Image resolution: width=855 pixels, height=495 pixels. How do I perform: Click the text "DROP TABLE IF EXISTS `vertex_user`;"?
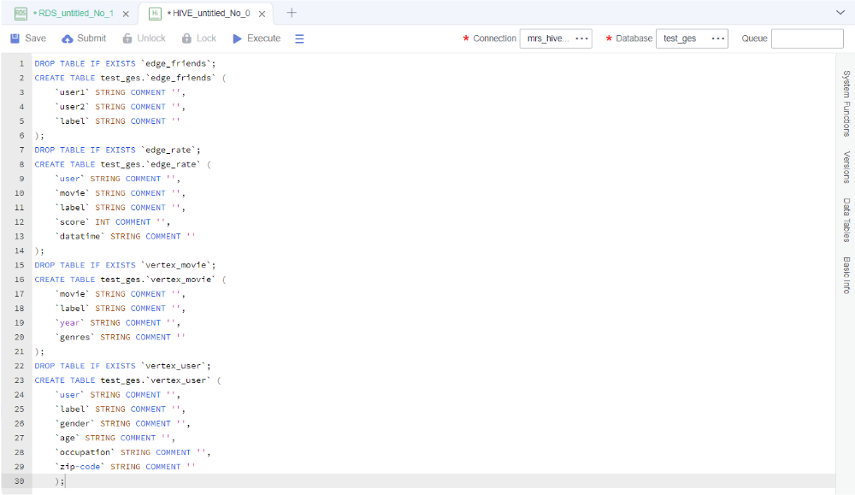tap(122, 366)
